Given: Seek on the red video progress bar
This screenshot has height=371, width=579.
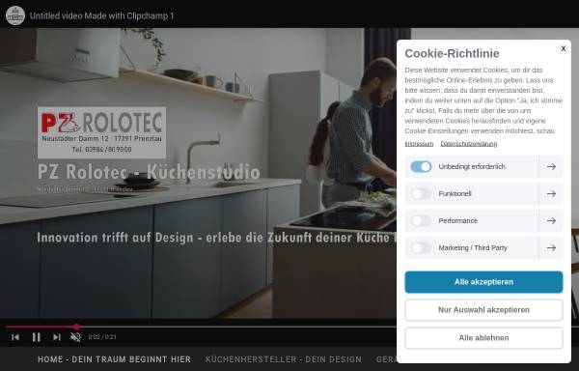Looking at the screenshot, I should coord(41,327).
